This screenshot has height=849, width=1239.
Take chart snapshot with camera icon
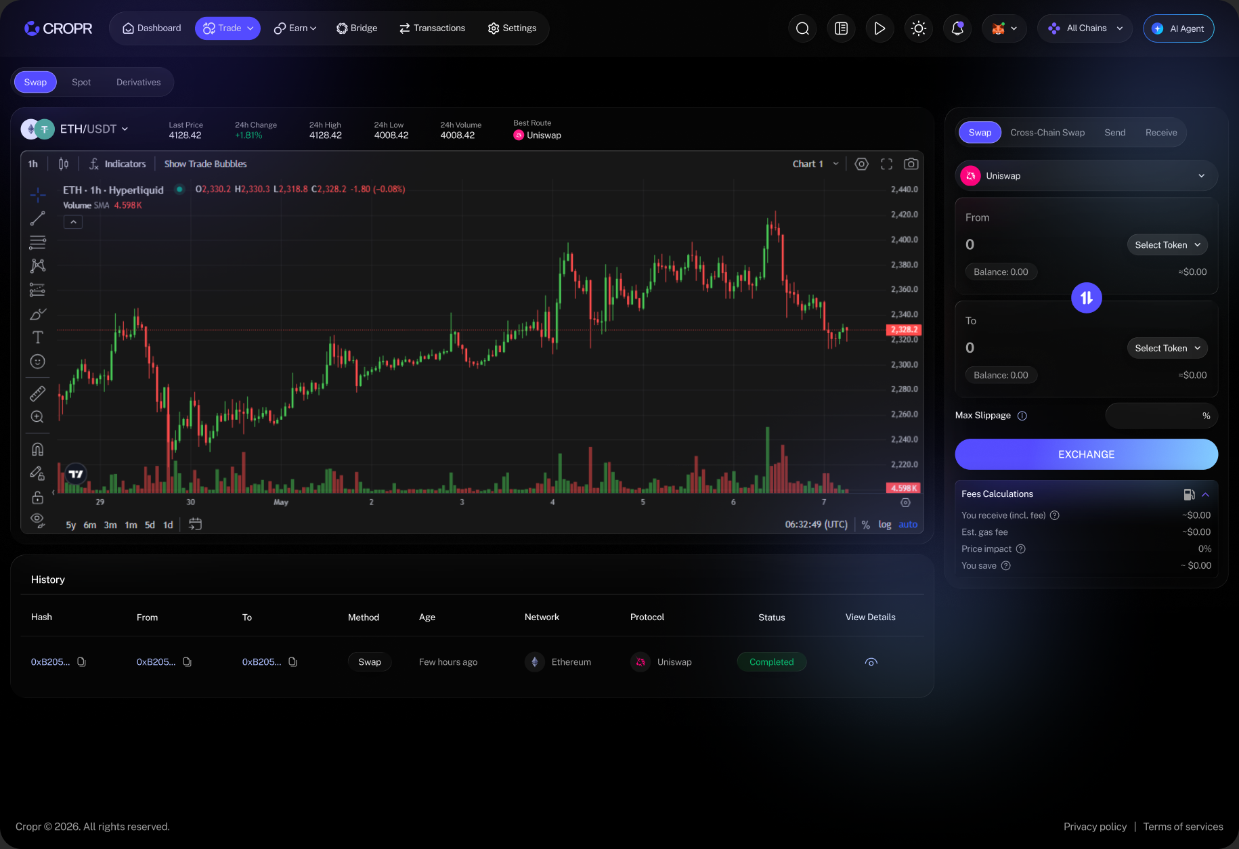pyautogui.click(x=911, y=164)
